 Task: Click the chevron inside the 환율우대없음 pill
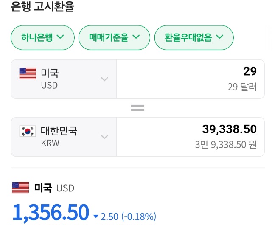click(x=219, y=37)
